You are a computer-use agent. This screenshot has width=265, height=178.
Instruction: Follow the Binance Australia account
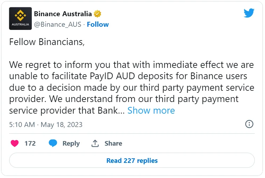click(98, 24)
